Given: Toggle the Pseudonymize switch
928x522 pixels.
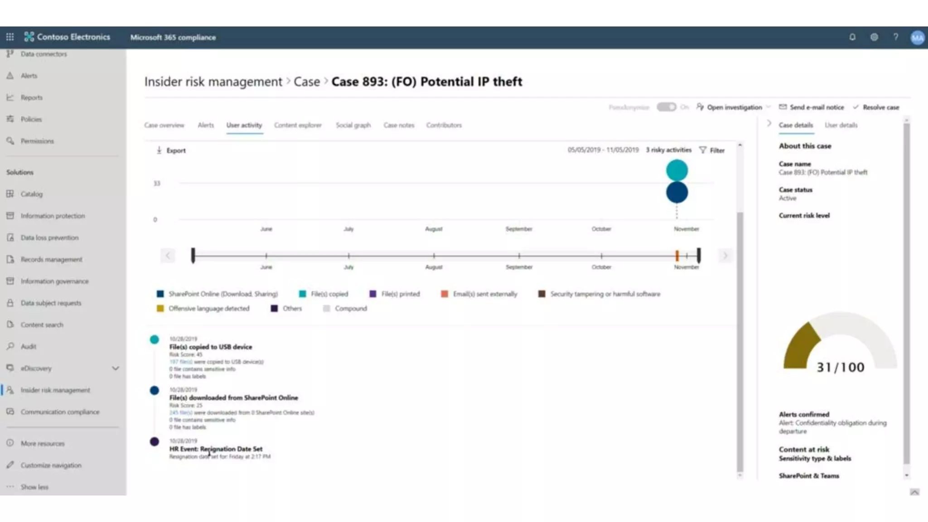Looking at the screenshot, I should click(x=666, y=107).
